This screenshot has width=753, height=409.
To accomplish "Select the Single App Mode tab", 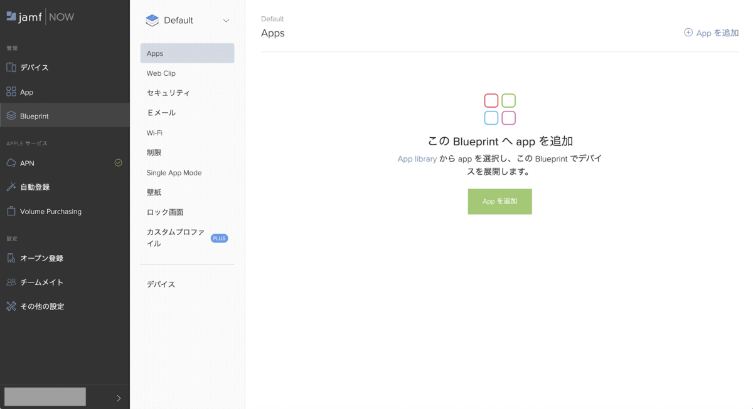I will tap(187, 172).
